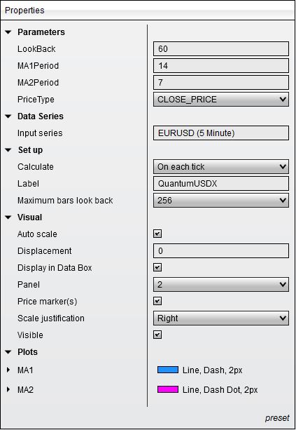Uncheck Display in Data Box
Image resolution: width=296 pixels, height=430 pixels.
tap(157, 267)
